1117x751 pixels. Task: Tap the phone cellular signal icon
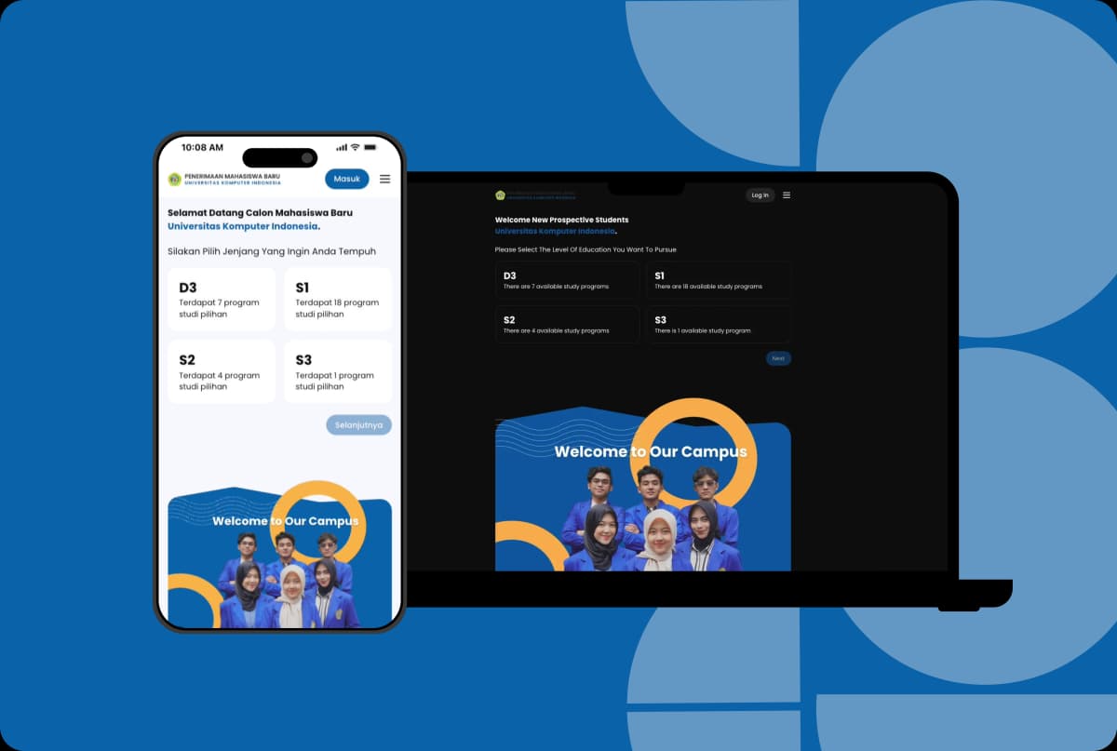coord(341,147)
